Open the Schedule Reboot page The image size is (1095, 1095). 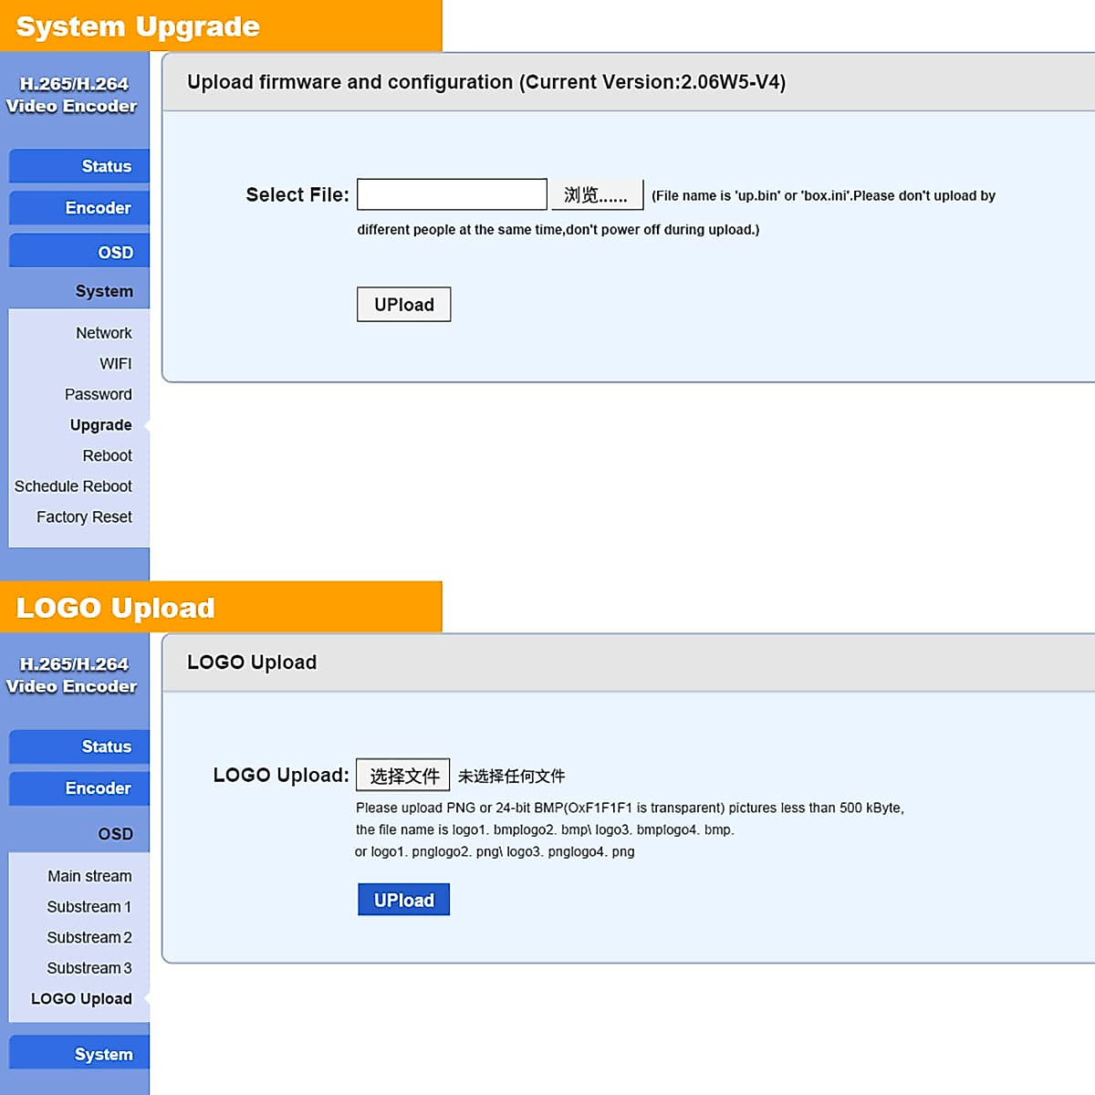tap(73, 486)
